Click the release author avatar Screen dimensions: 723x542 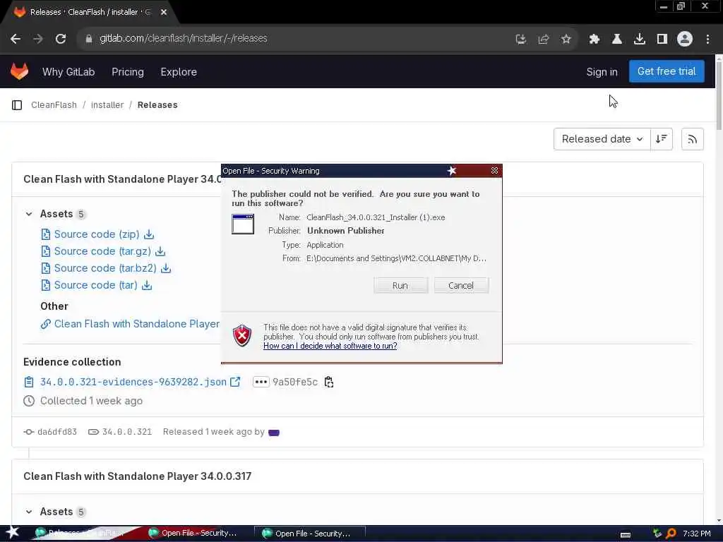click(x=274, y=433)
